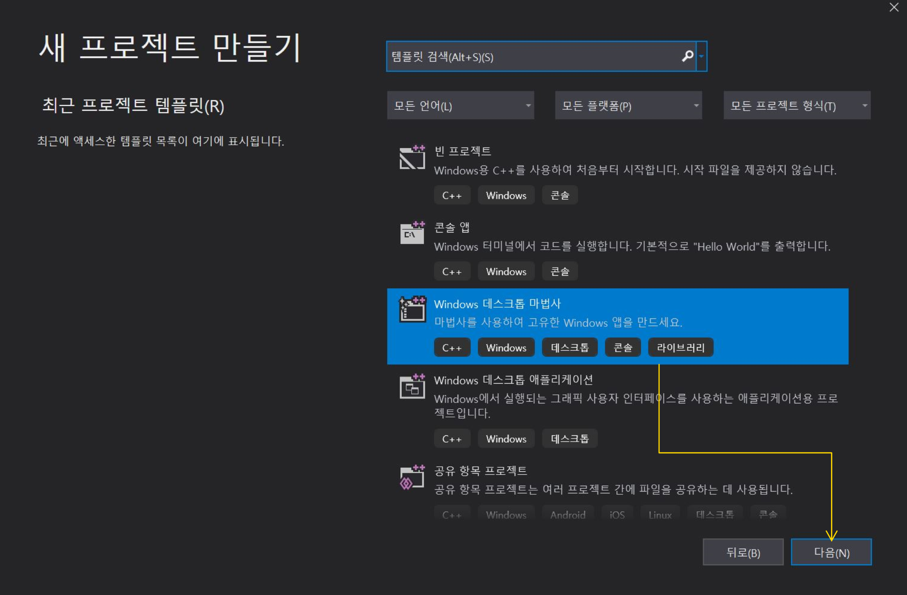The image size is (907, 595).
Task: Click the Empty Project (빈 프로젝트) template icon
Action: pyautogui.click(x=412, y=157)
